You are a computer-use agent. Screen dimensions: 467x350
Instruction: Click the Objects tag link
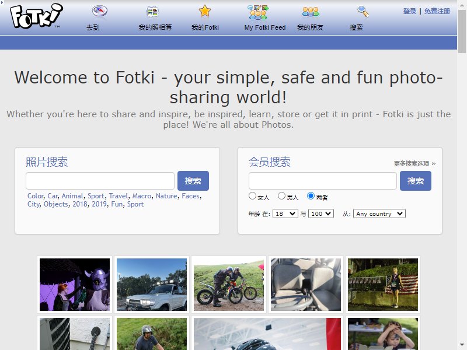[x=55, y=204]
